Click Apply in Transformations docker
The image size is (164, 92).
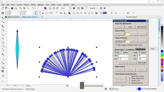(152, 49)
